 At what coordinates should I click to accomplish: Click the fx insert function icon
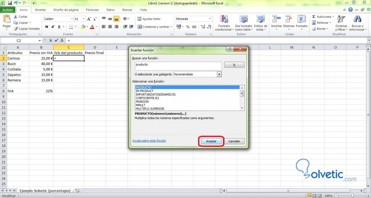pos(62,40)
